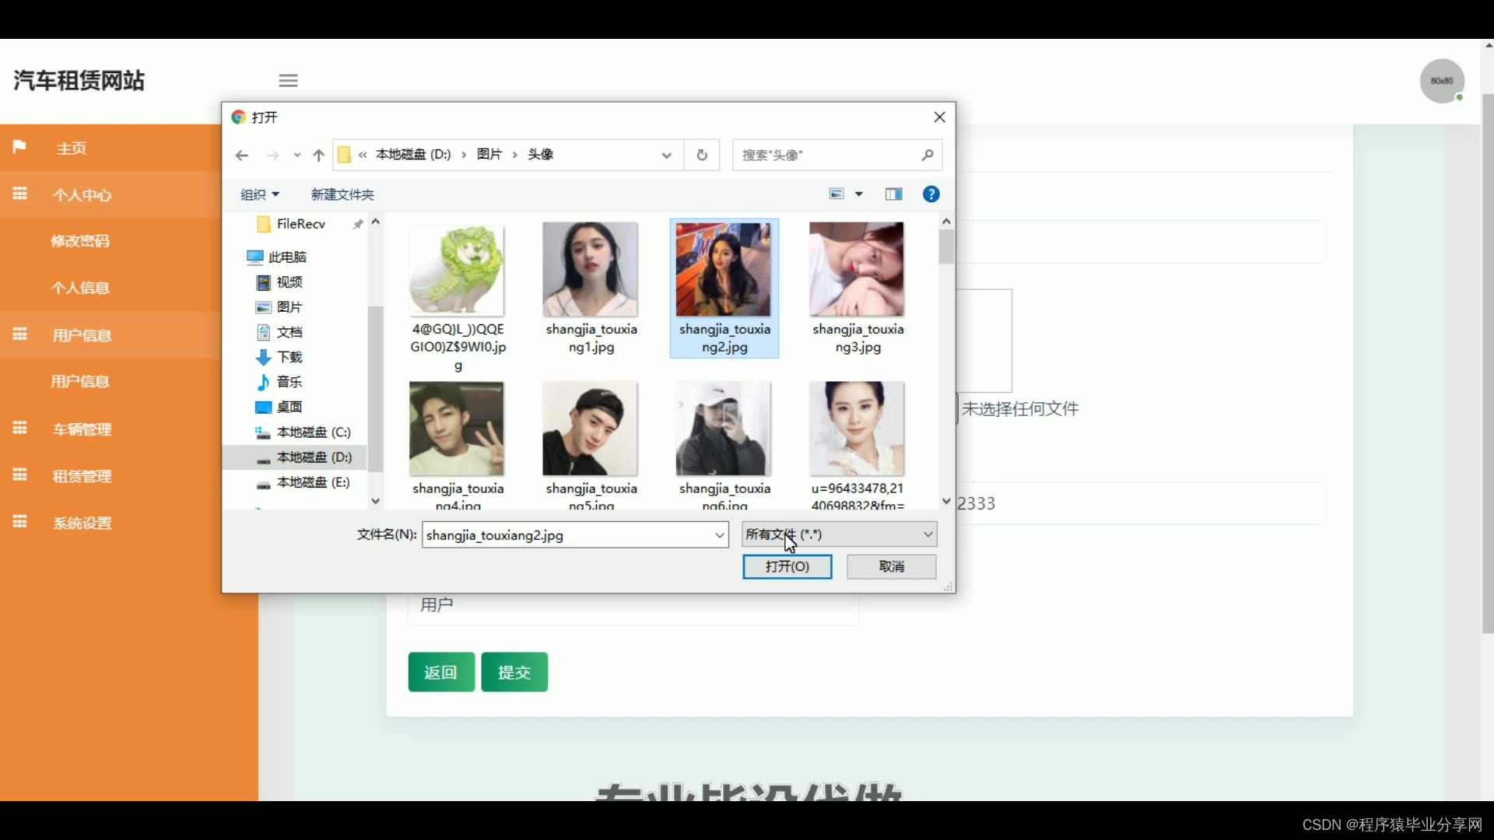
Task: Open the 组织 dropdown menu
Action: [x=259, y=194]
